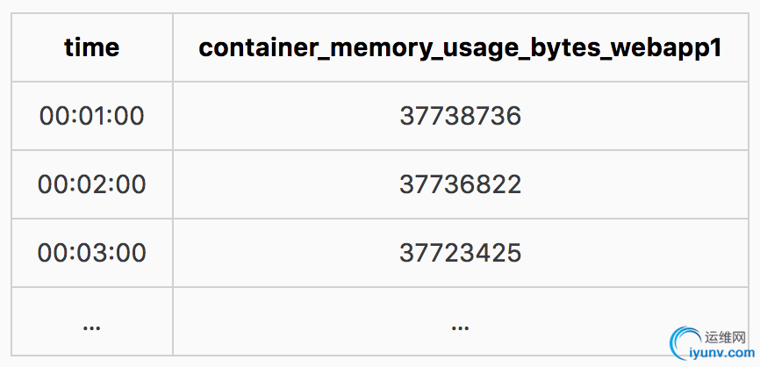This screenshot has height=367, width=760.
Task: Click the column divider beside 00:02:00
Action: 173,184
